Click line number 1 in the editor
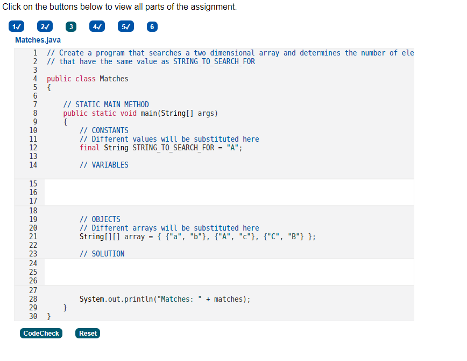The width and height of the screenshot is (467, 361). pyautogui.click(x=35, y=52)
